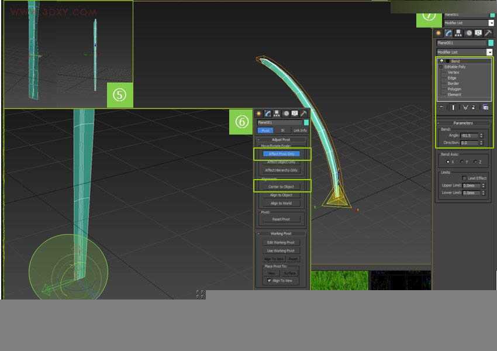Click the Bend Direction value field
Screen dimensions: 497x351
click(469, 143)
